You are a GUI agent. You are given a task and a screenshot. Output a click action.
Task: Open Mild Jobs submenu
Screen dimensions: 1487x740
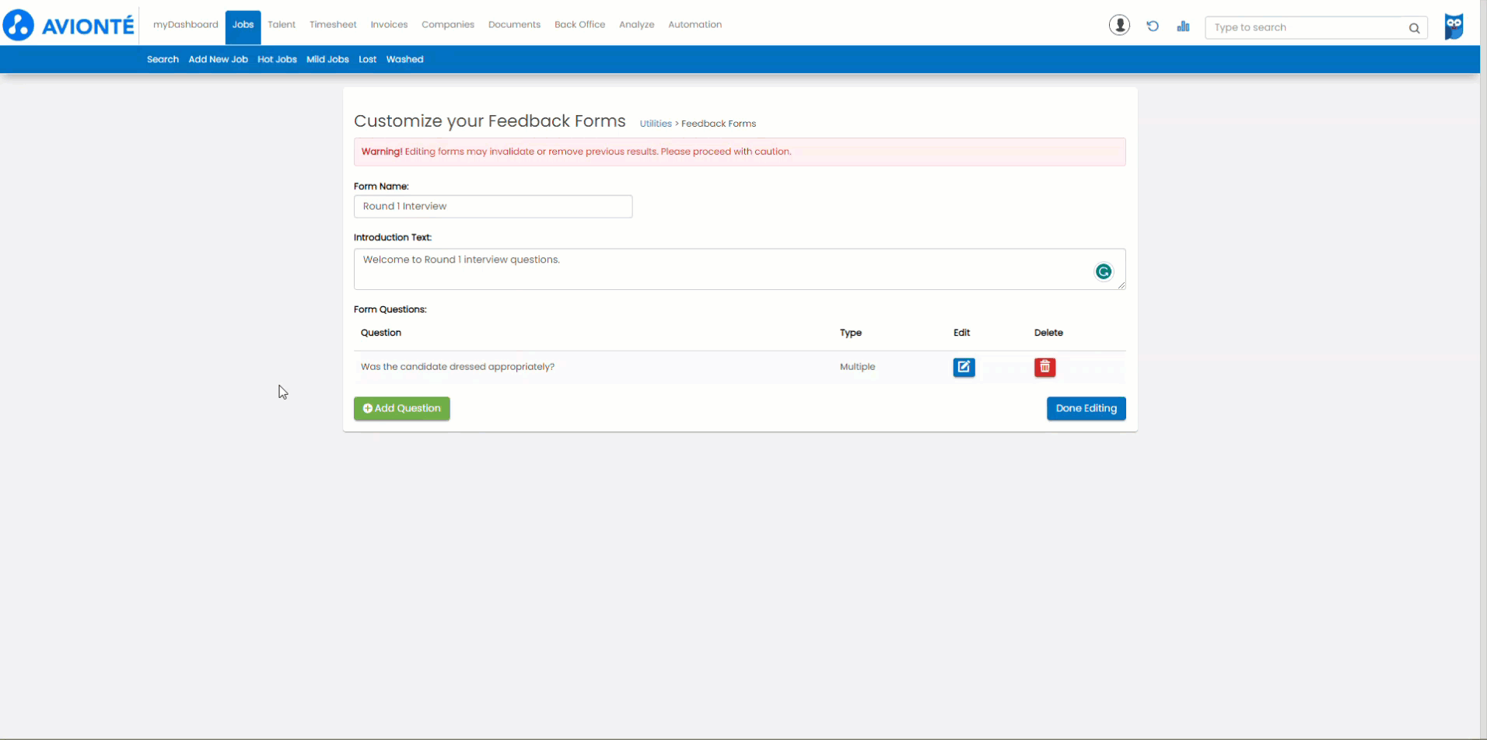[327, 60]
